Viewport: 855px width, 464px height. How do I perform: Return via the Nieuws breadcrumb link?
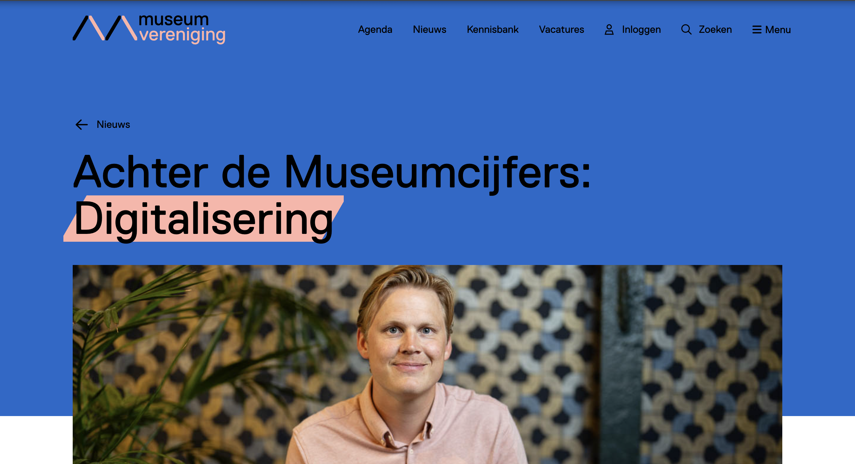pyautogui.click(x=113, y=124)
